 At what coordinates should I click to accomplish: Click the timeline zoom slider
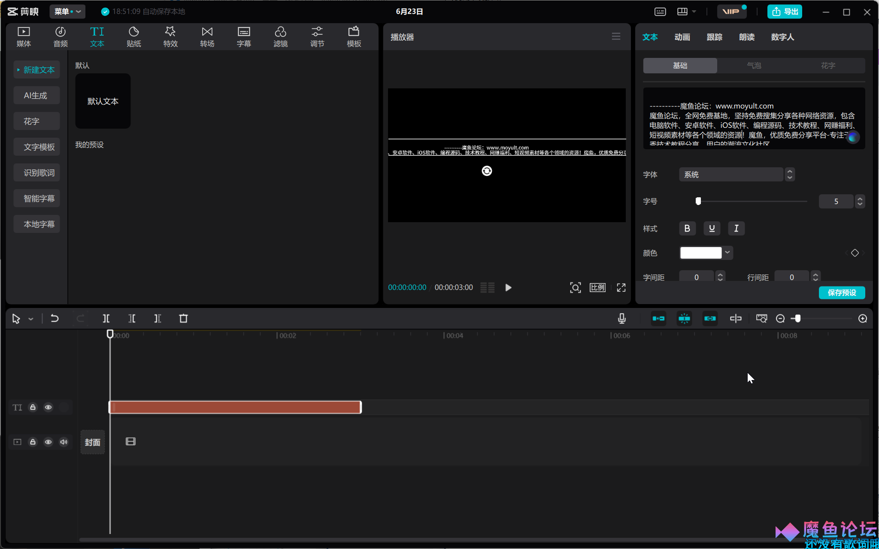(x=821, y=319)
